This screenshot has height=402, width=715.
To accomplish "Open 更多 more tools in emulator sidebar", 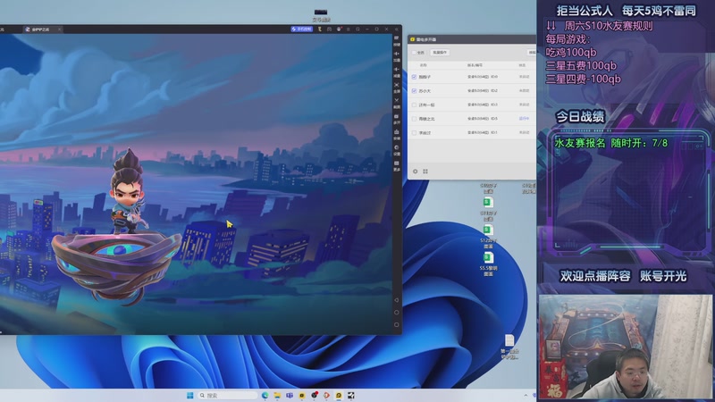I will pos(397,165).
